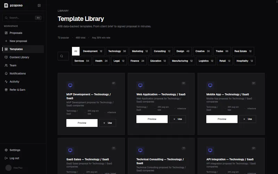Open Proposals in the sidebar

point(23,33)
